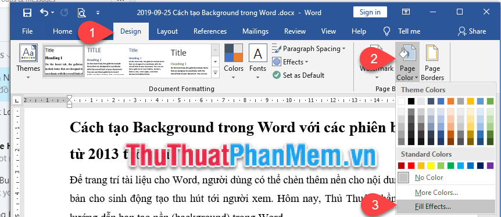
Task: Open the Layout tab
Action: point(167,31)
